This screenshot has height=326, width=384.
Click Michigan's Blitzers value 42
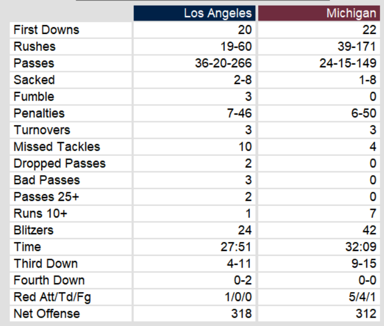click(369, 230)
